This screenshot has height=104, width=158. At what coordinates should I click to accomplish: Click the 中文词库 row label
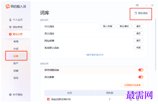click(49, 26)
